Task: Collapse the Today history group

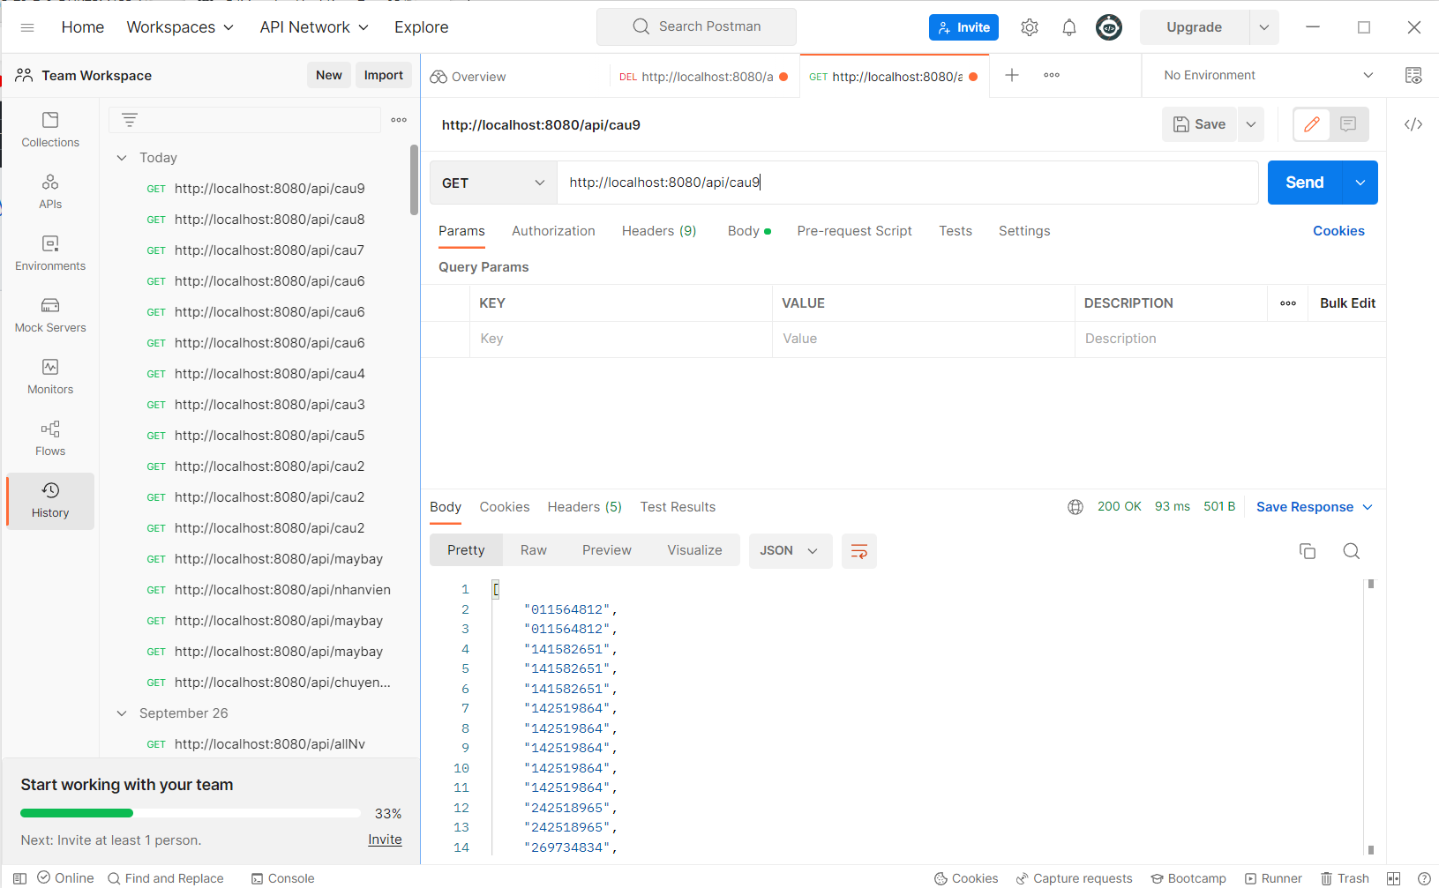Action: 122,158
